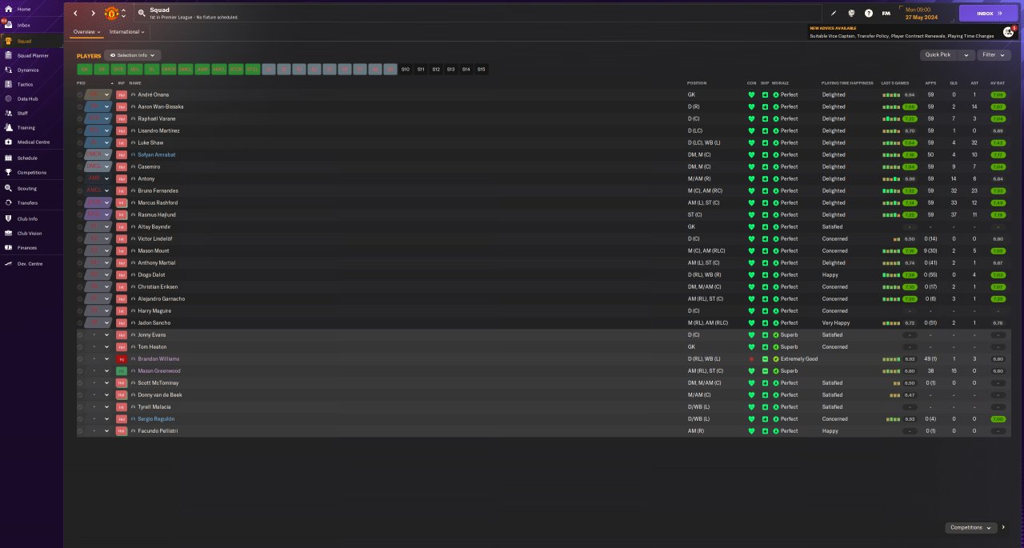1024x548 pixels.
Task: Open position dropdown for Antony
Action: [106, 178]
